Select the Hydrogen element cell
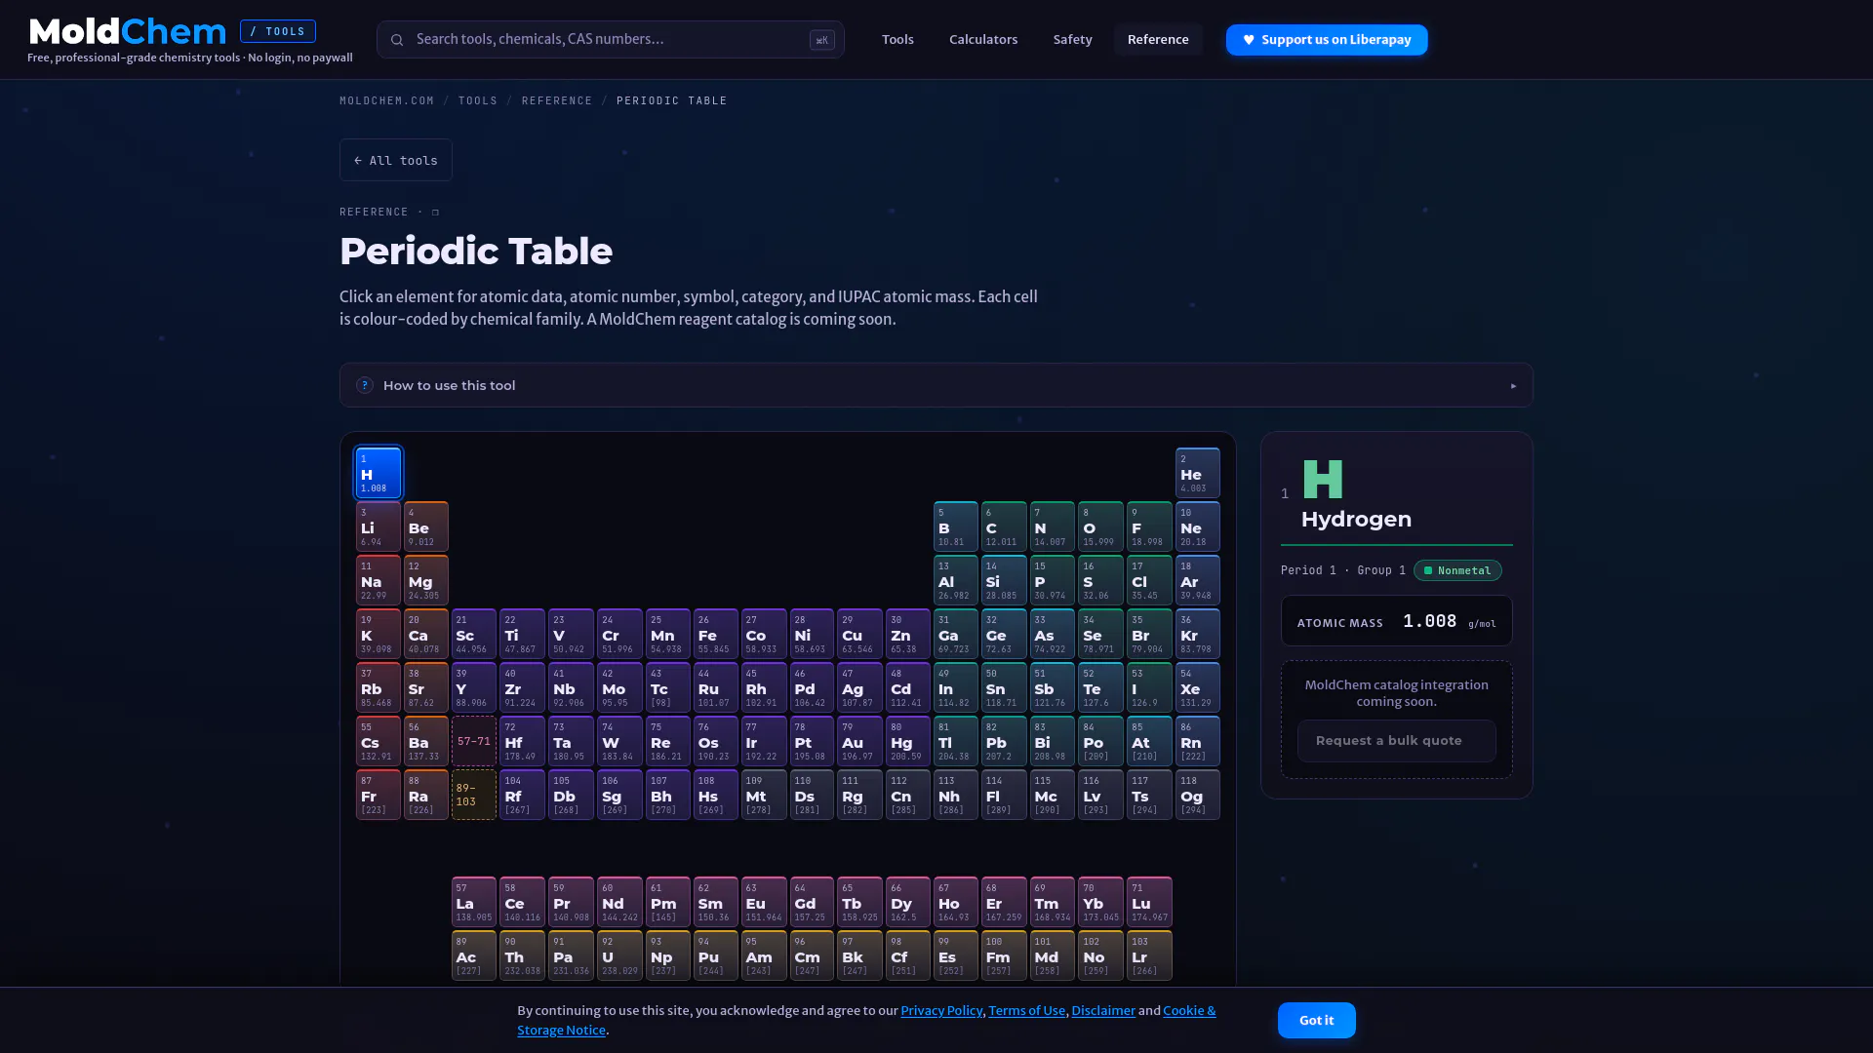 coord(379,473)
